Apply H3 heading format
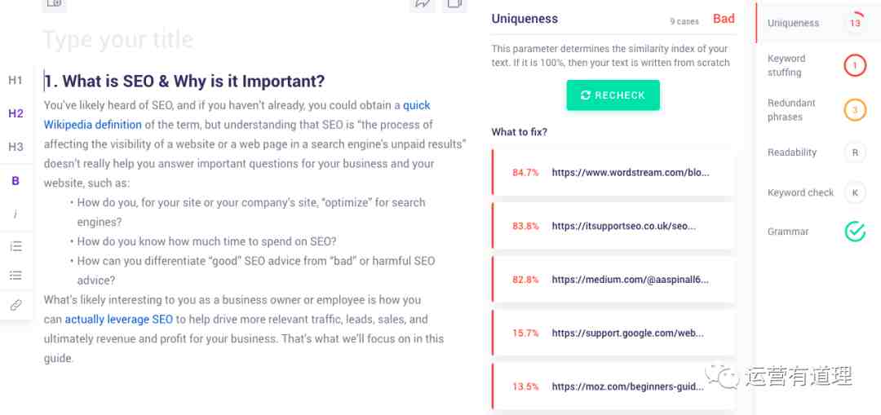This screenshot has width=881, height=415. pos(15,147)
